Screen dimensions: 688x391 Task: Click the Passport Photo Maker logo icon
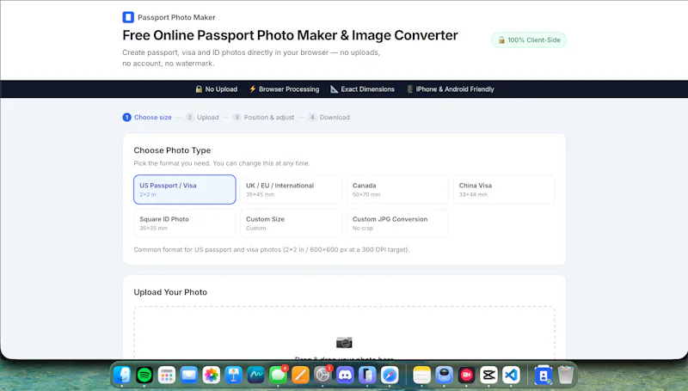(x=128, y=17)
